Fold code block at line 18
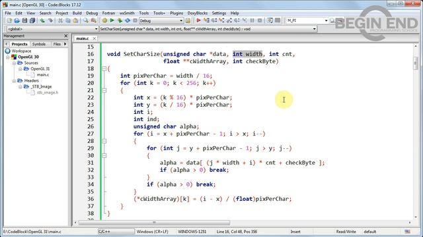The image size is (423, 237). [x=104, y=68]
